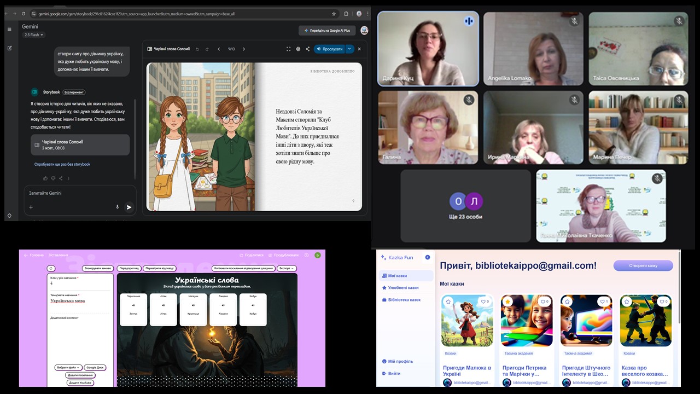Star the Пригоди Малюка в Україні story

tap(448, 302)
